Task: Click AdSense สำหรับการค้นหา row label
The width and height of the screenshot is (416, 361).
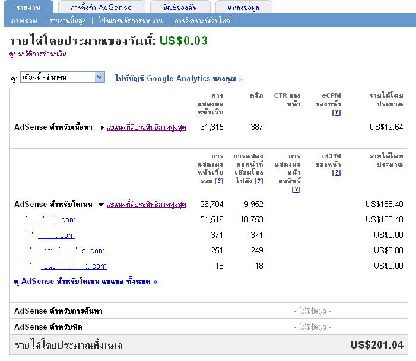Action: tap(58, 311)
